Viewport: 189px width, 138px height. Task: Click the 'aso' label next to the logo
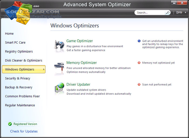36,6
